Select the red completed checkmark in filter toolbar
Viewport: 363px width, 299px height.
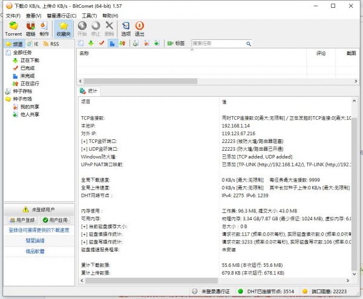click(x=102, y=43)
